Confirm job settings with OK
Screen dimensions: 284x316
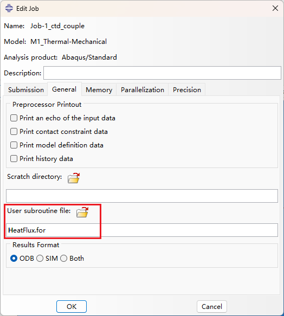[x=72, y=306]
